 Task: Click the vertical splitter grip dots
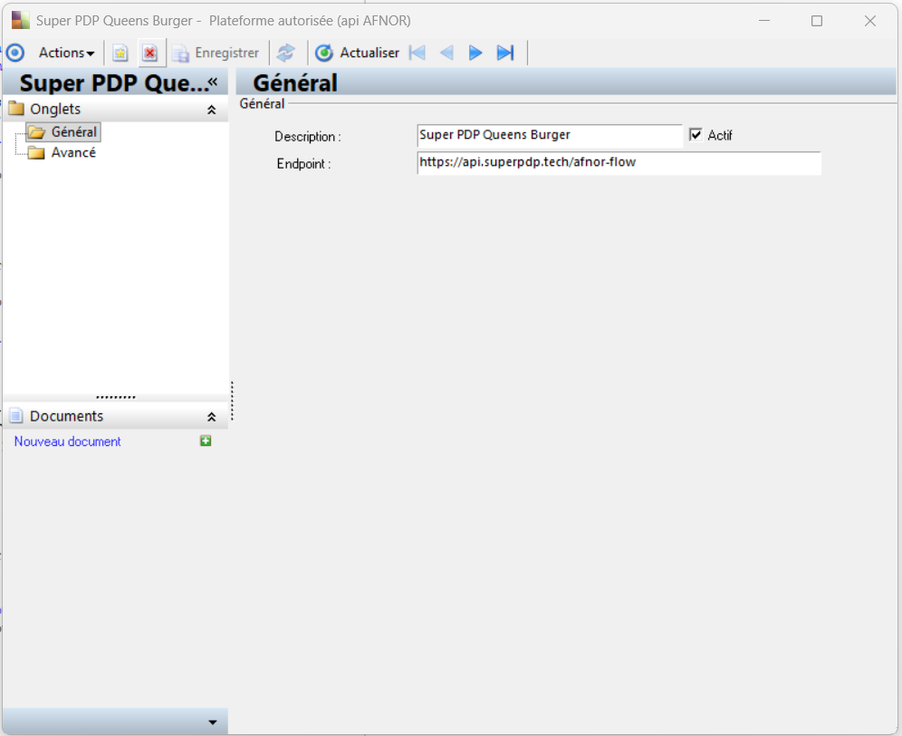(x=232, y=401)
